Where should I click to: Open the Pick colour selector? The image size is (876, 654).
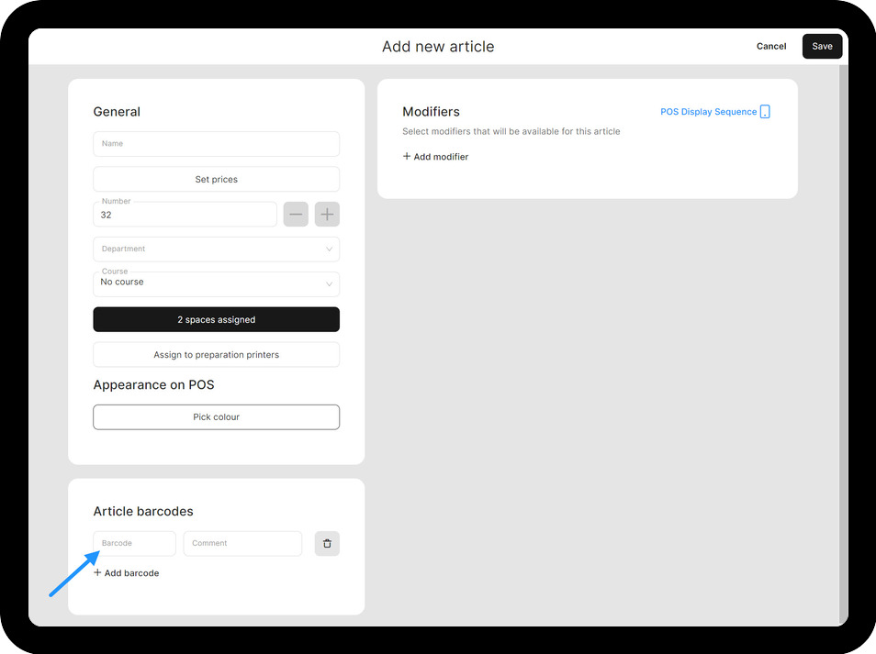click(x=216, y=417)
